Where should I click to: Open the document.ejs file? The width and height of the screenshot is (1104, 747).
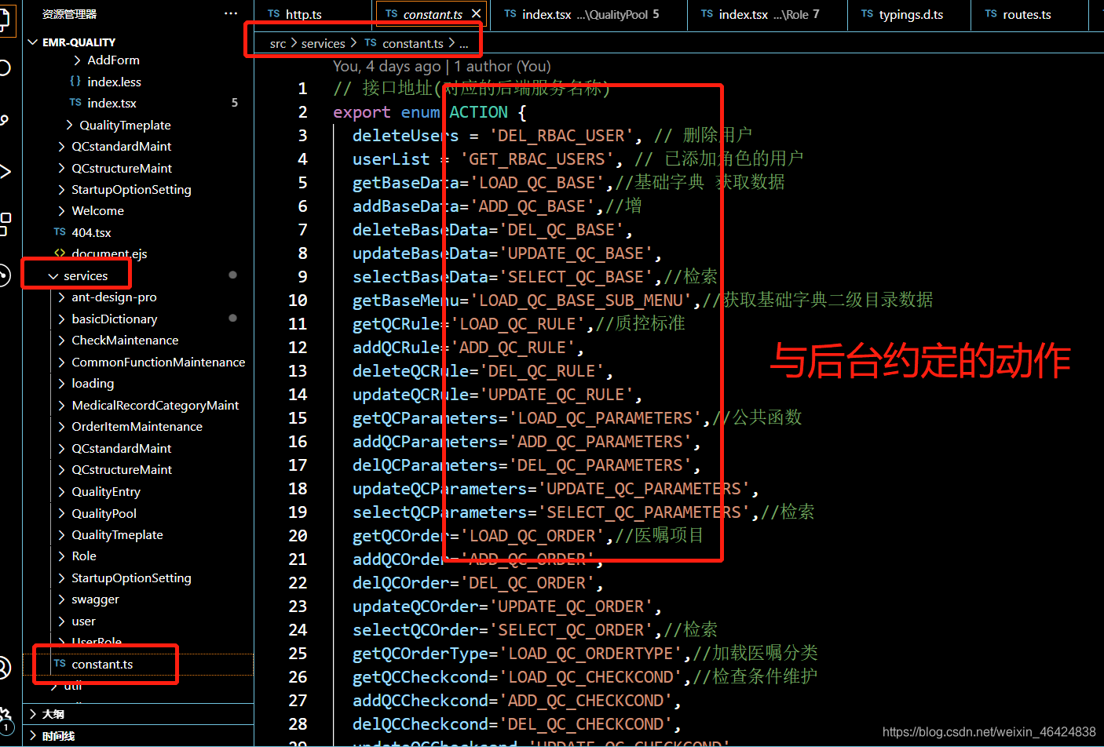tap(109, 253)
